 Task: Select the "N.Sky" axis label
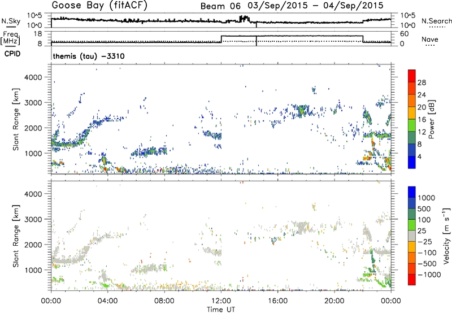[11, 21]
